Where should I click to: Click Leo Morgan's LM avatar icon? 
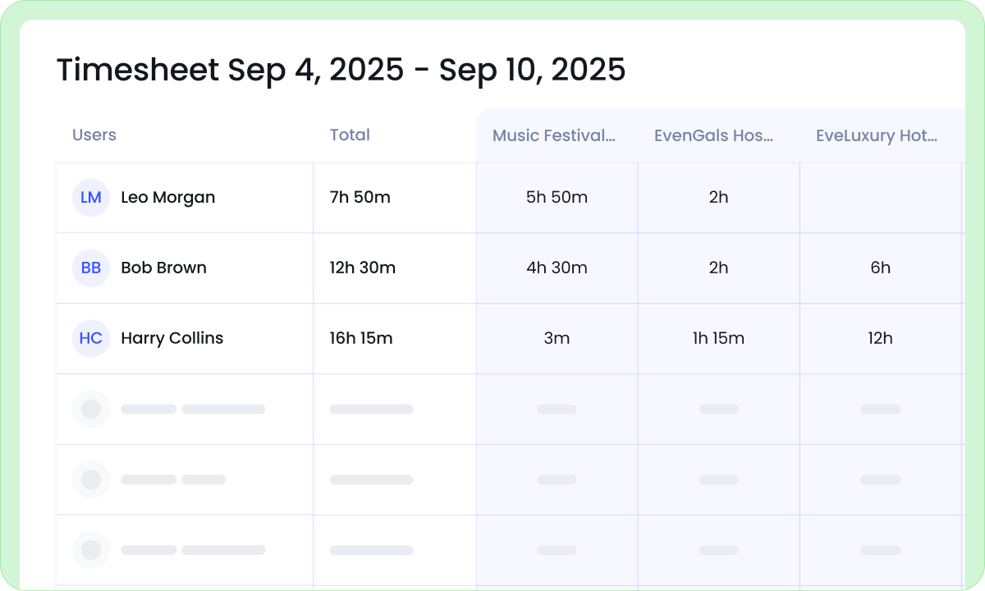(91, 198)
